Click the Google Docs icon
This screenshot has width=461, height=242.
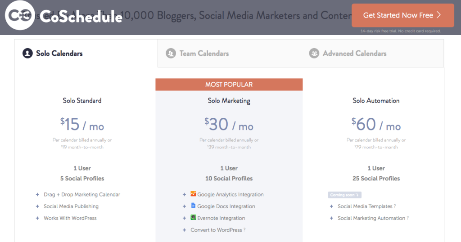193,205
